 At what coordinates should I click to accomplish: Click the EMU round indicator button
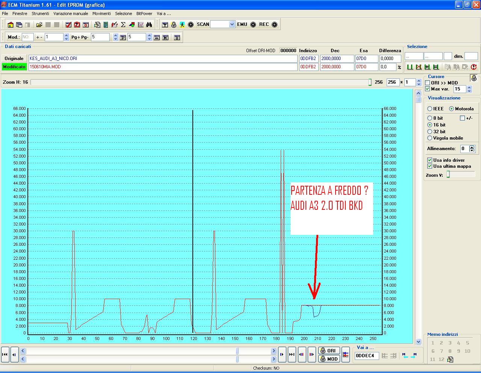point(253,25)
